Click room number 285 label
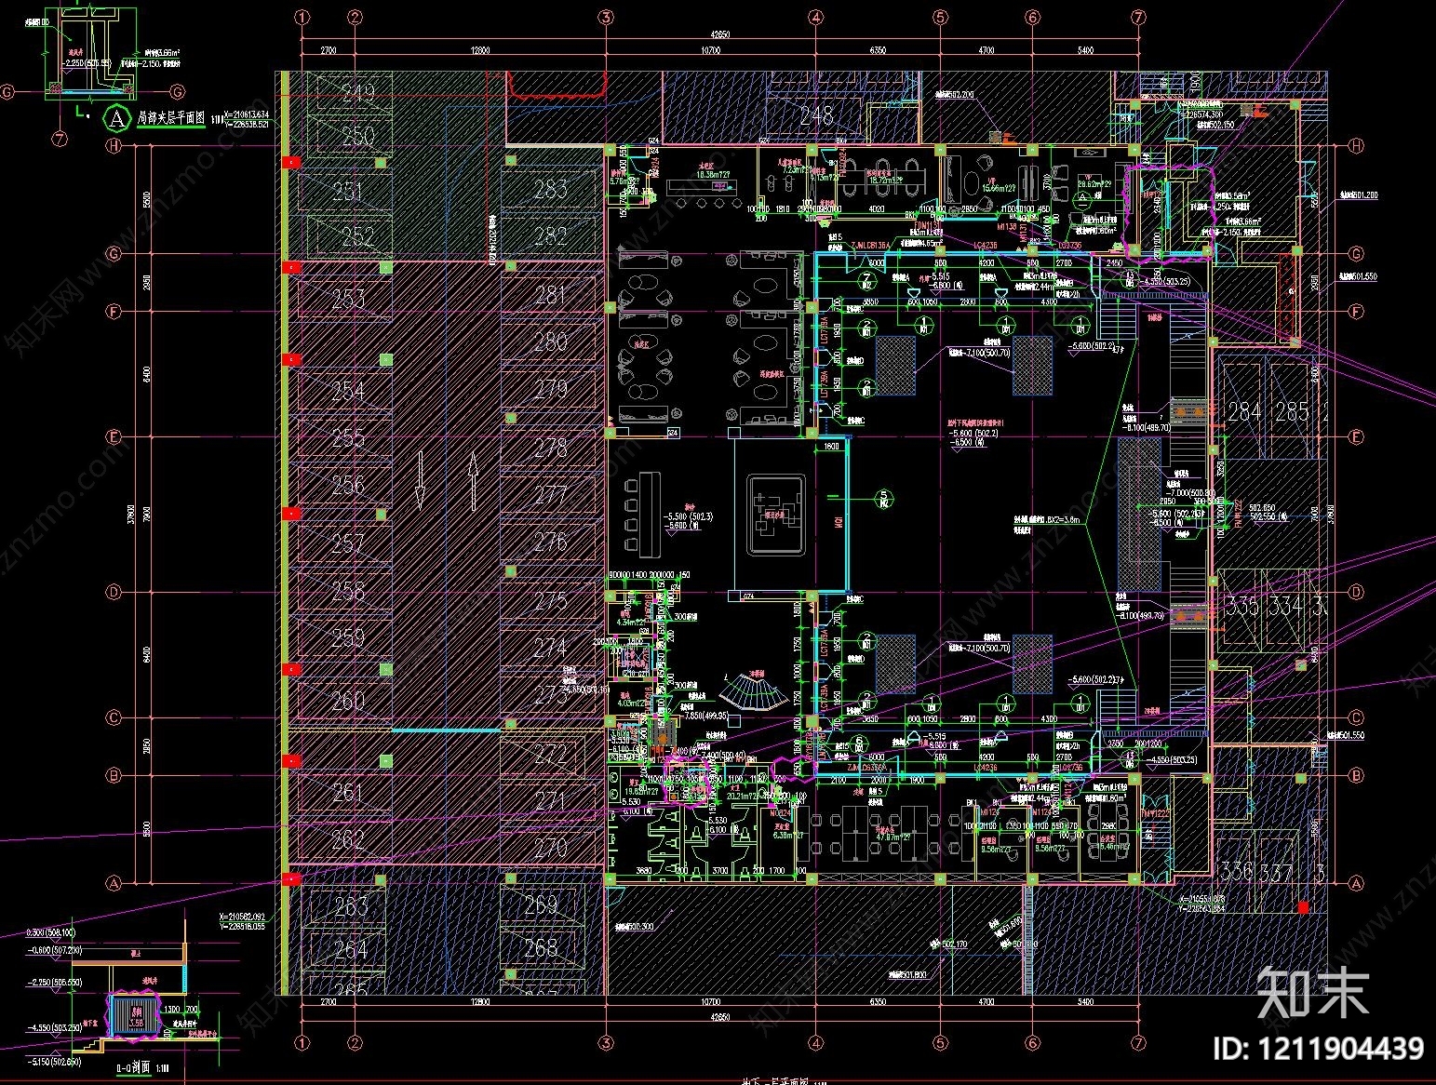1436x1085 pixels. click(1294, 409)
